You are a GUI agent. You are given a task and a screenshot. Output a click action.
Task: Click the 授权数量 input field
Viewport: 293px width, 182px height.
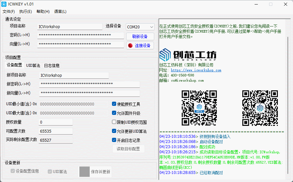point(56,122)
